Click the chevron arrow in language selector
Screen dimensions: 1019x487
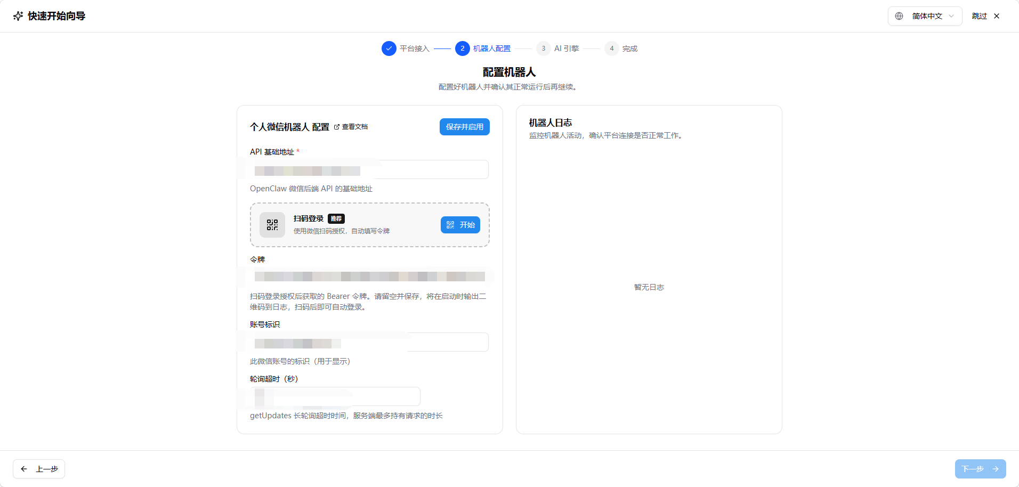pos(951,16)
